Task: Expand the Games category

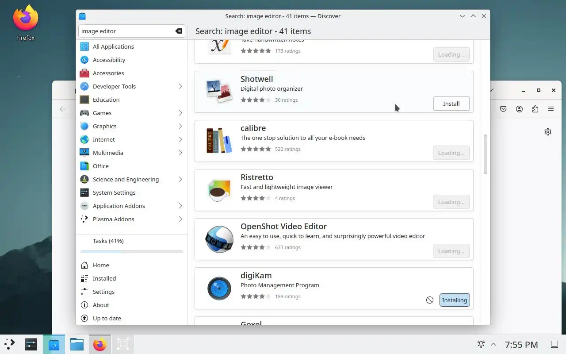Action: (180, 113)
